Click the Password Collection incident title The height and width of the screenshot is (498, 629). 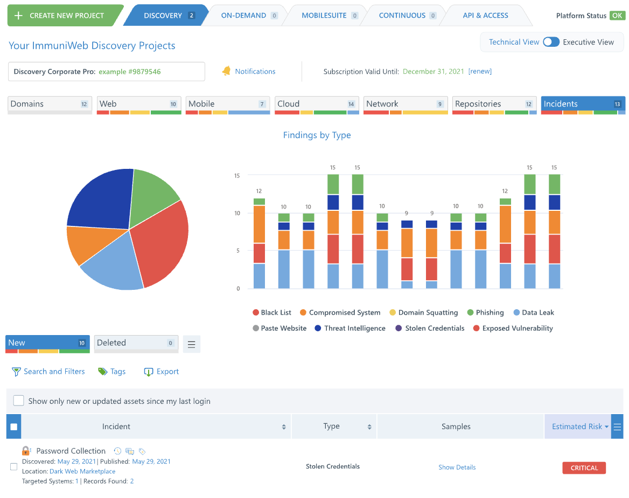71,451
